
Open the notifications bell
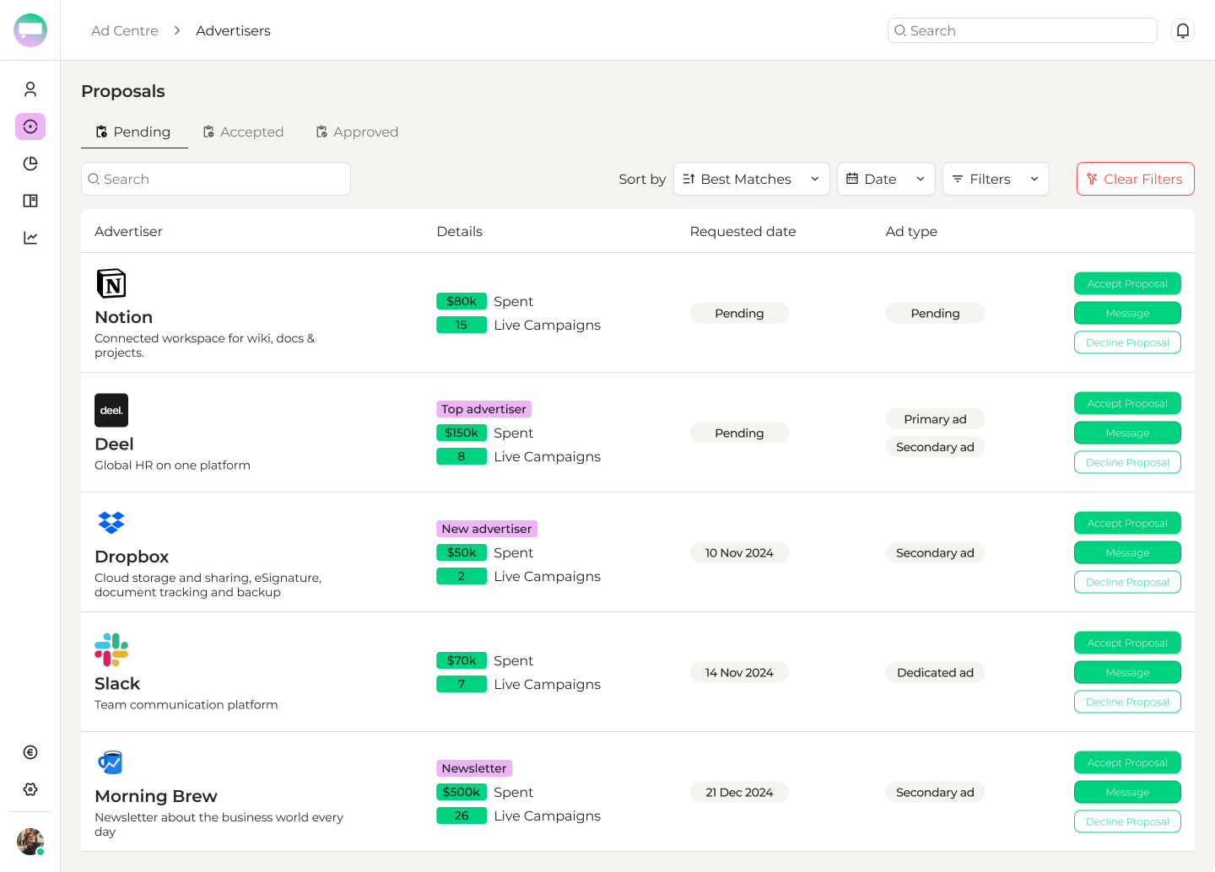point(1183,30)
